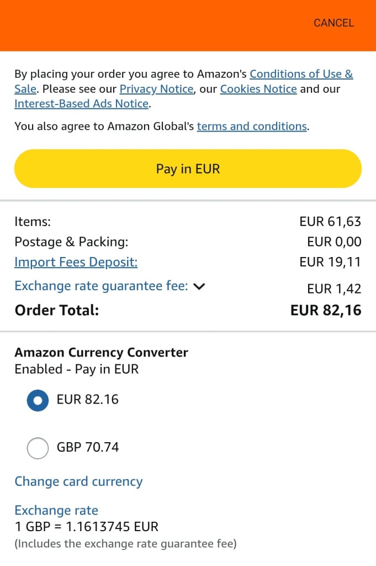Click the GBP 70.74 option label text
This screenshot has height=566, width=376.
click(88, 447)
